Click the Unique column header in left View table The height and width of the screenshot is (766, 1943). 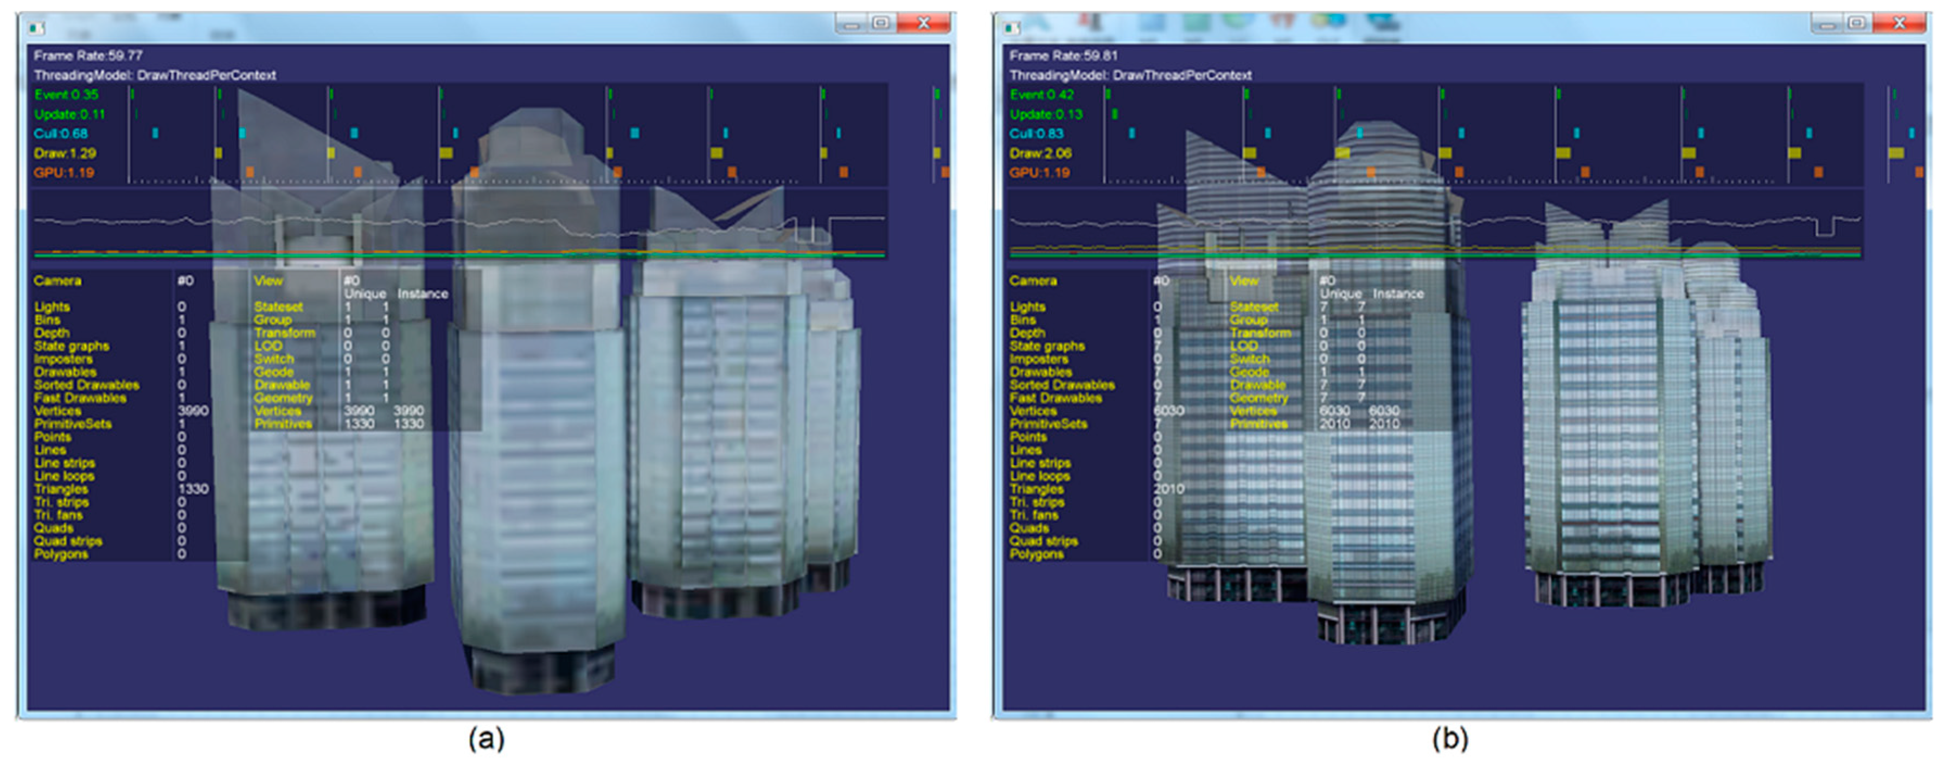tap(365, 293)
